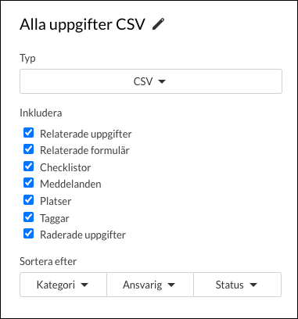Screen dimensions: 298x319
Task: Expand the Ansvarig sort dropdown
Action: pos(150,285)
